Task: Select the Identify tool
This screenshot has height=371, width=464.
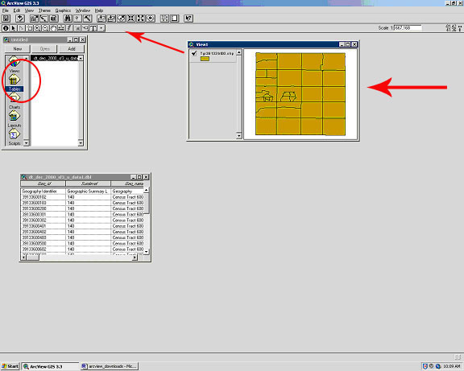Action: (x=6, y=28)
